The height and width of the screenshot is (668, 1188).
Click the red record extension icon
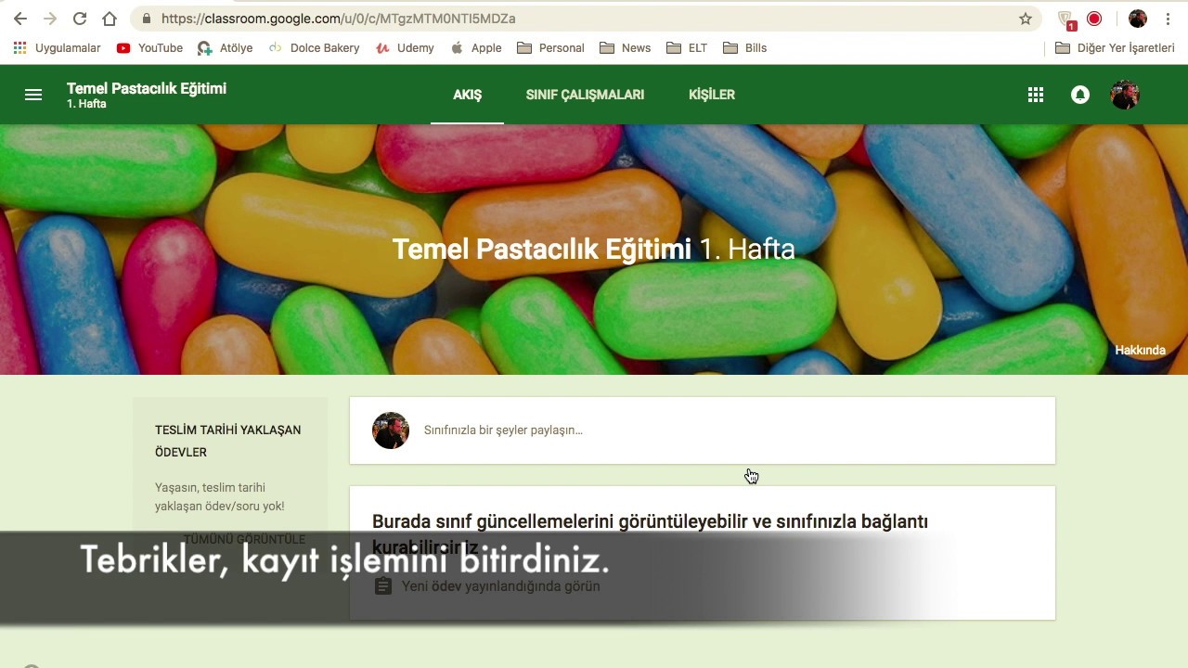click(1094, 19)
